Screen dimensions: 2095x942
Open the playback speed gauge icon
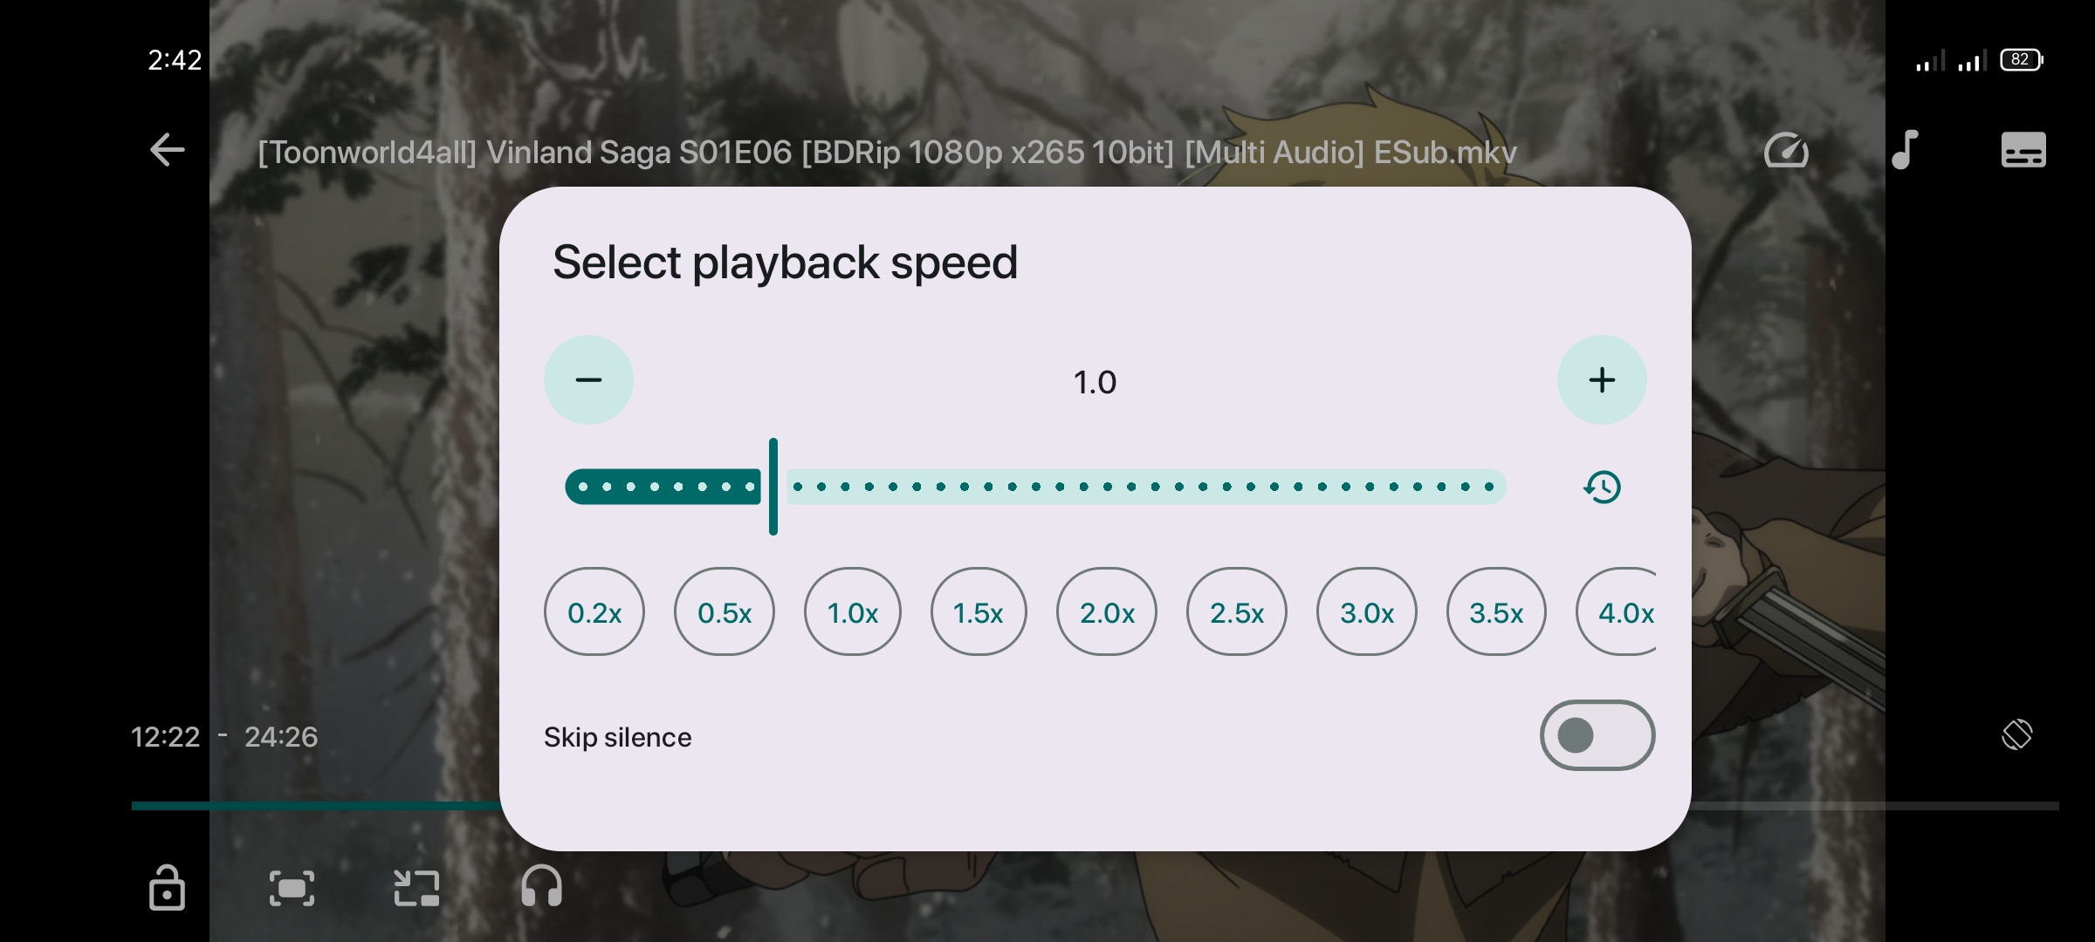pyautogui.click(x=1786, y=150)
